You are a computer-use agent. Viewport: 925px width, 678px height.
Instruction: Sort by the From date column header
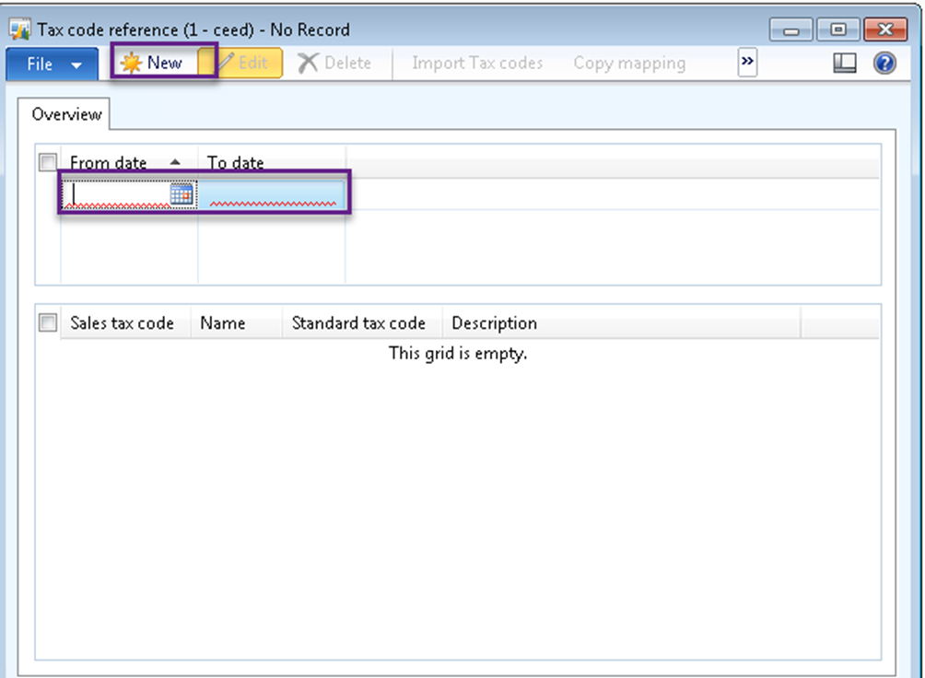pyautogui.click(x=129, y=162)
